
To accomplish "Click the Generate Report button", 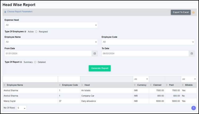I will pyautogui.click(x=100, y=68).
